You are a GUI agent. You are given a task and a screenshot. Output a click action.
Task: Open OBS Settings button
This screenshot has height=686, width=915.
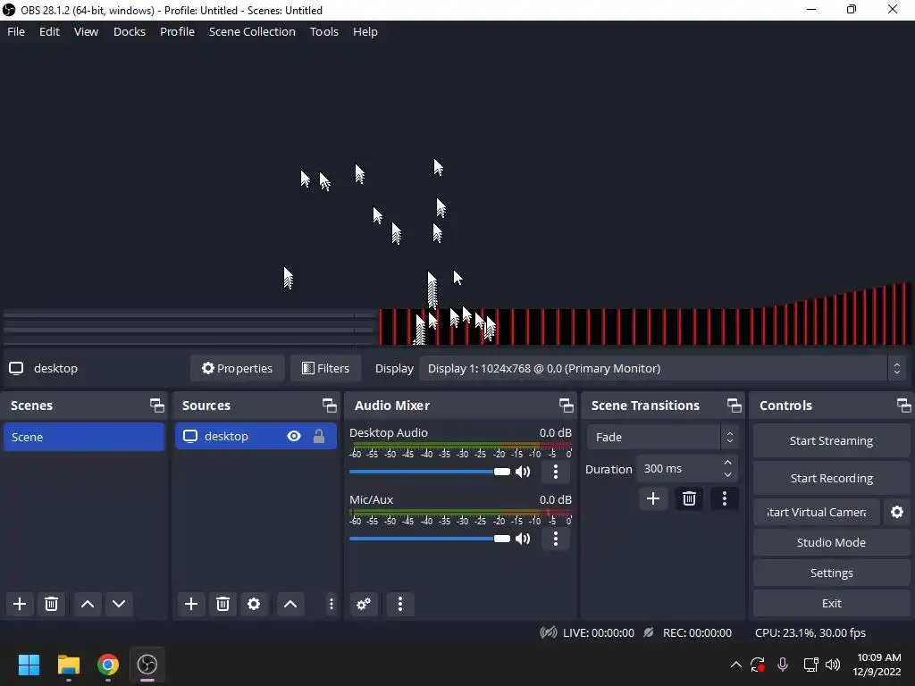(831, 573)
